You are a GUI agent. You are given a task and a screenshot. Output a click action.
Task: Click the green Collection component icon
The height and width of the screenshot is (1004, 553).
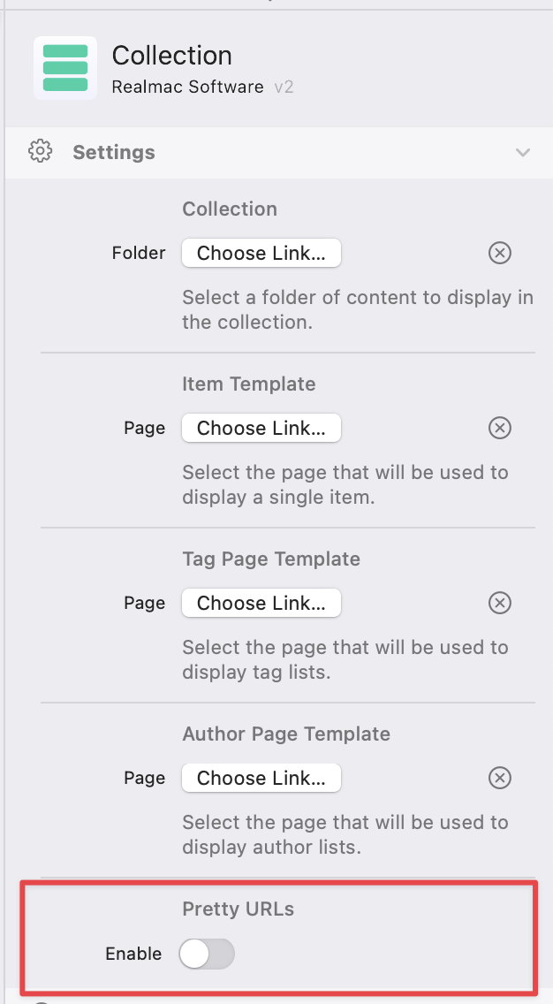[65, 68]
